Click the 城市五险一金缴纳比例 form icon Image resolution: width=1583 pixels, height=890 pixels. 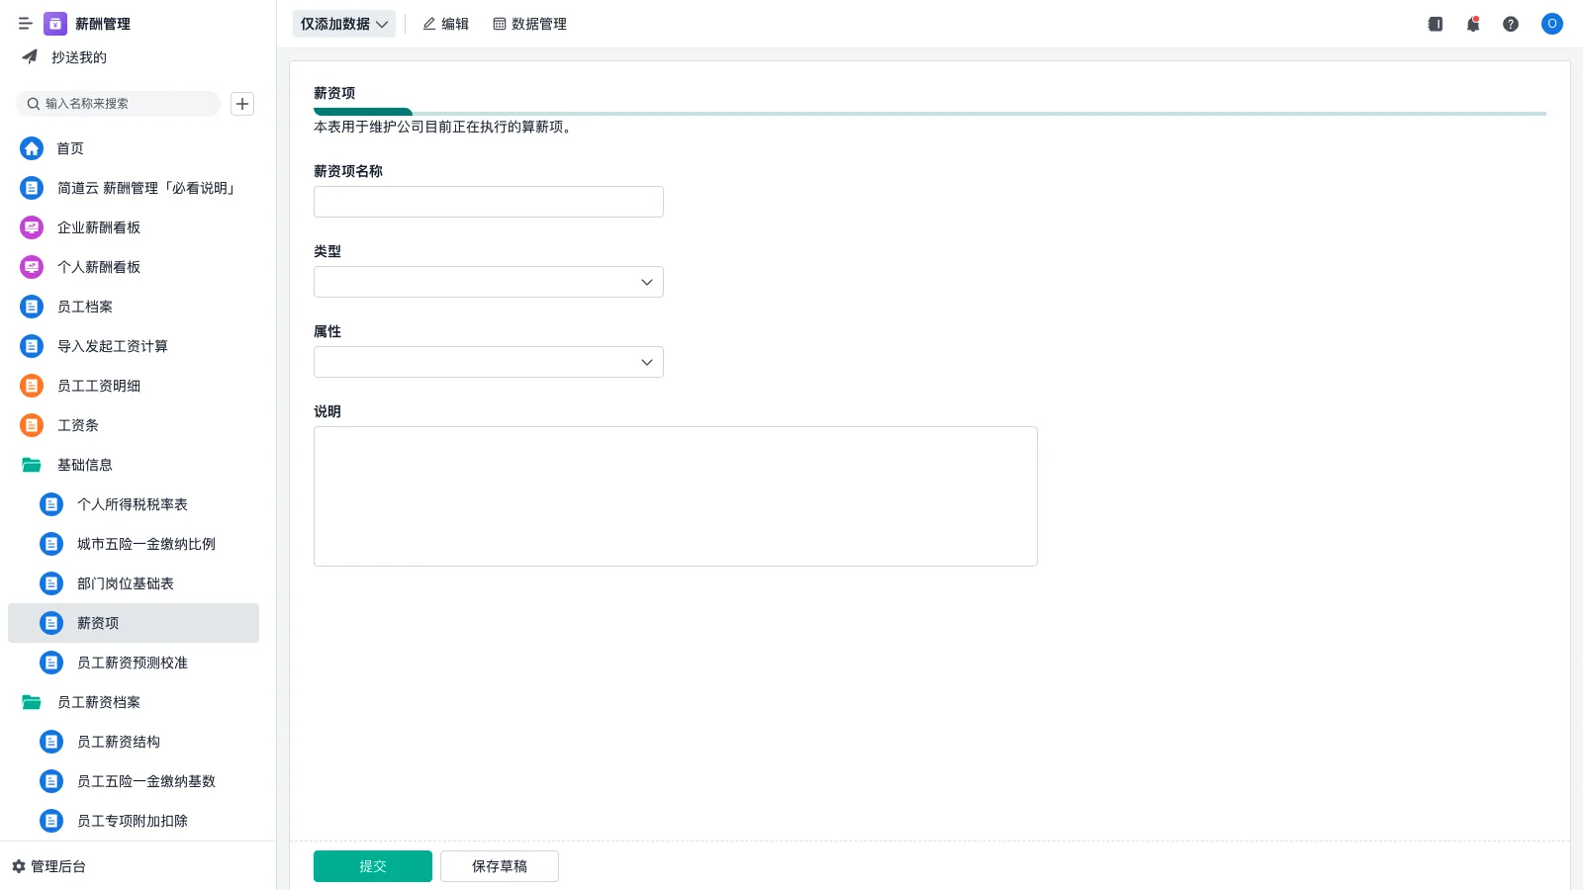(51, 544)
